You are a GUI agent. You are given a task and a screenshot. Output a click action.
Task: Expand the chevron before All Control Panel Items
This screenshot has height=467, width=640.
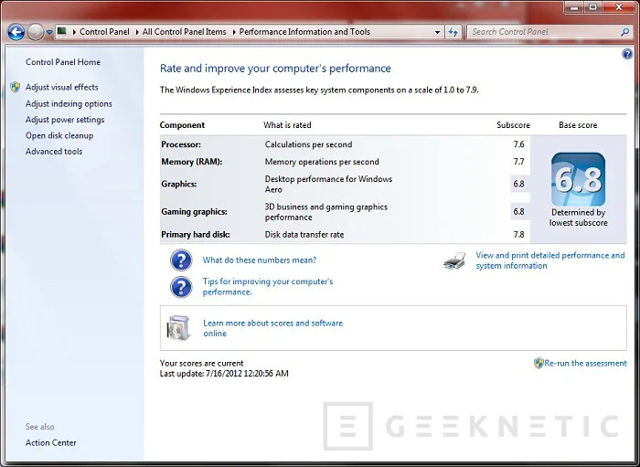tap(137, 32)
